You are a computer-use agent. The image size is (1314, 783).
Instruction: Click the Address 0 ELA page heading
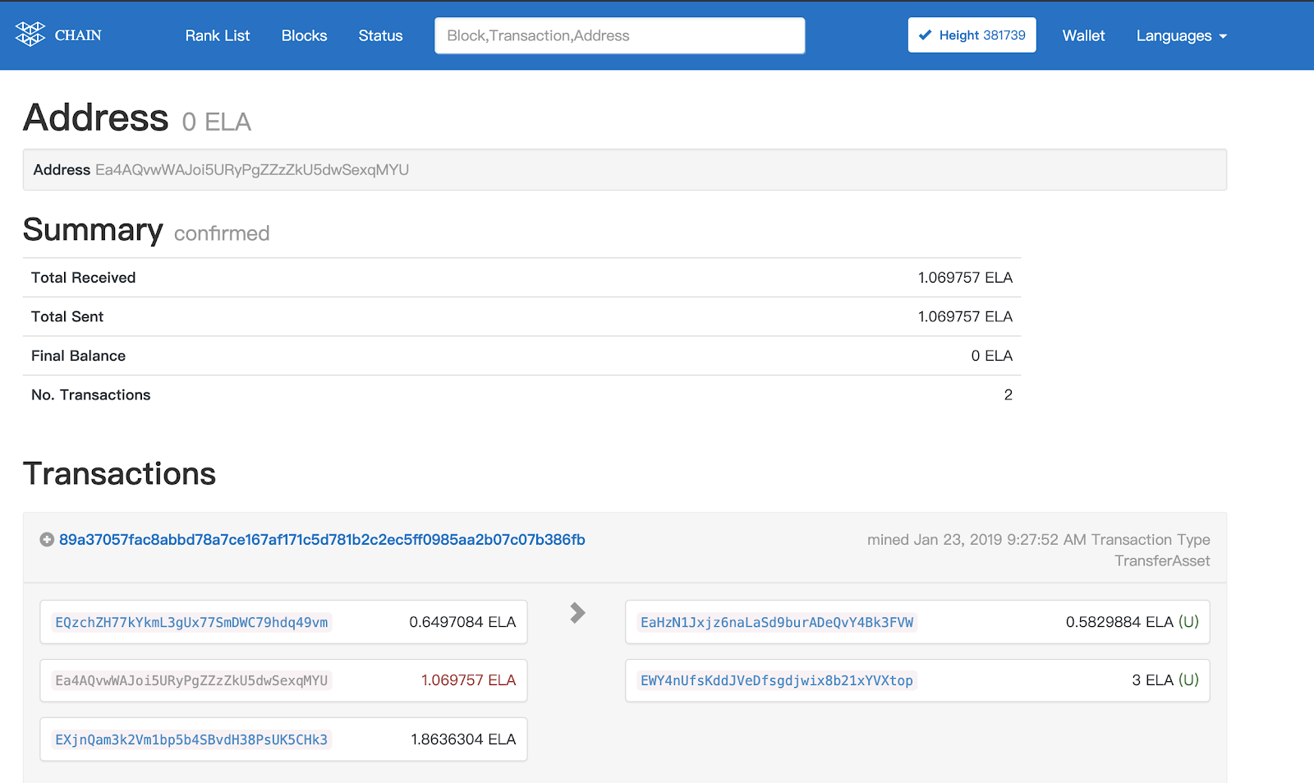coord(137,118)
